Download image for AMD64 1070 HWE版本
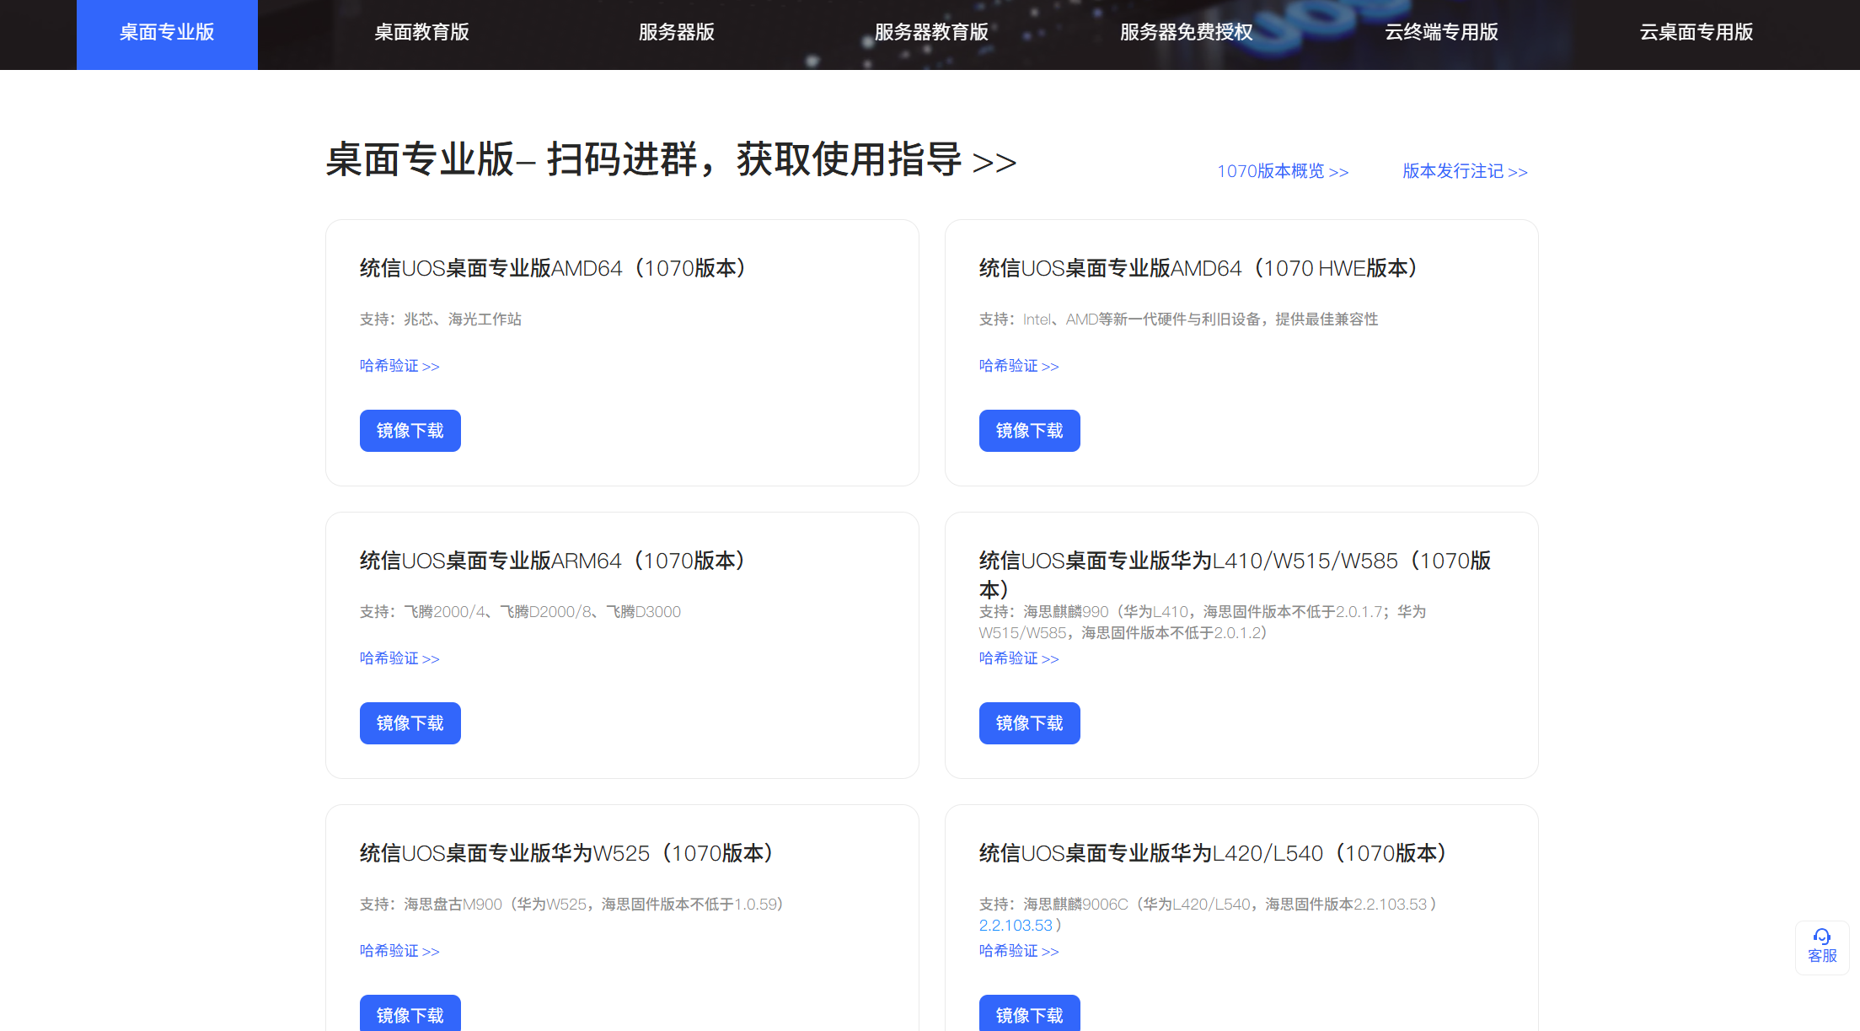 1030,431
